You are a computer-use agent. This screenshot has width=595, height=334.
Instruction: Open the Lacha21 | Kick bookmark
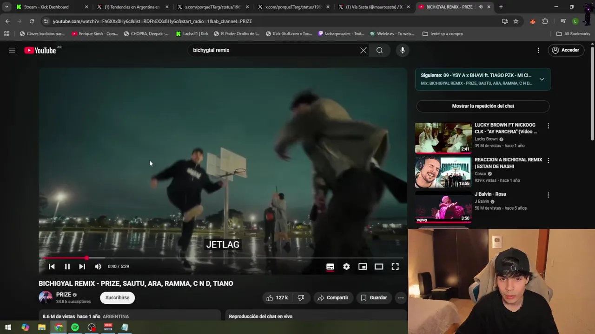pyautogui.click(x=192, y=34)
